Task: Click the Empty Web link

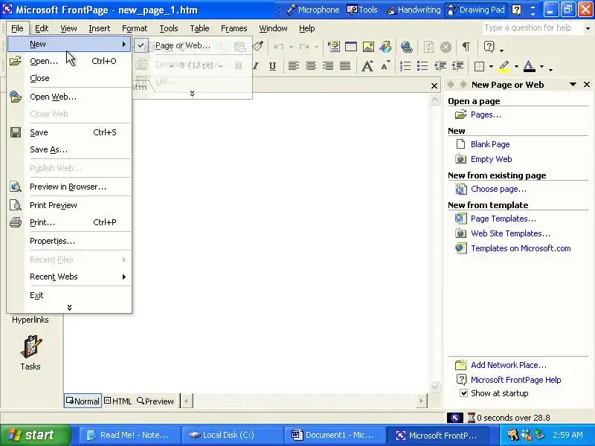Action: (x=491, y=159)
